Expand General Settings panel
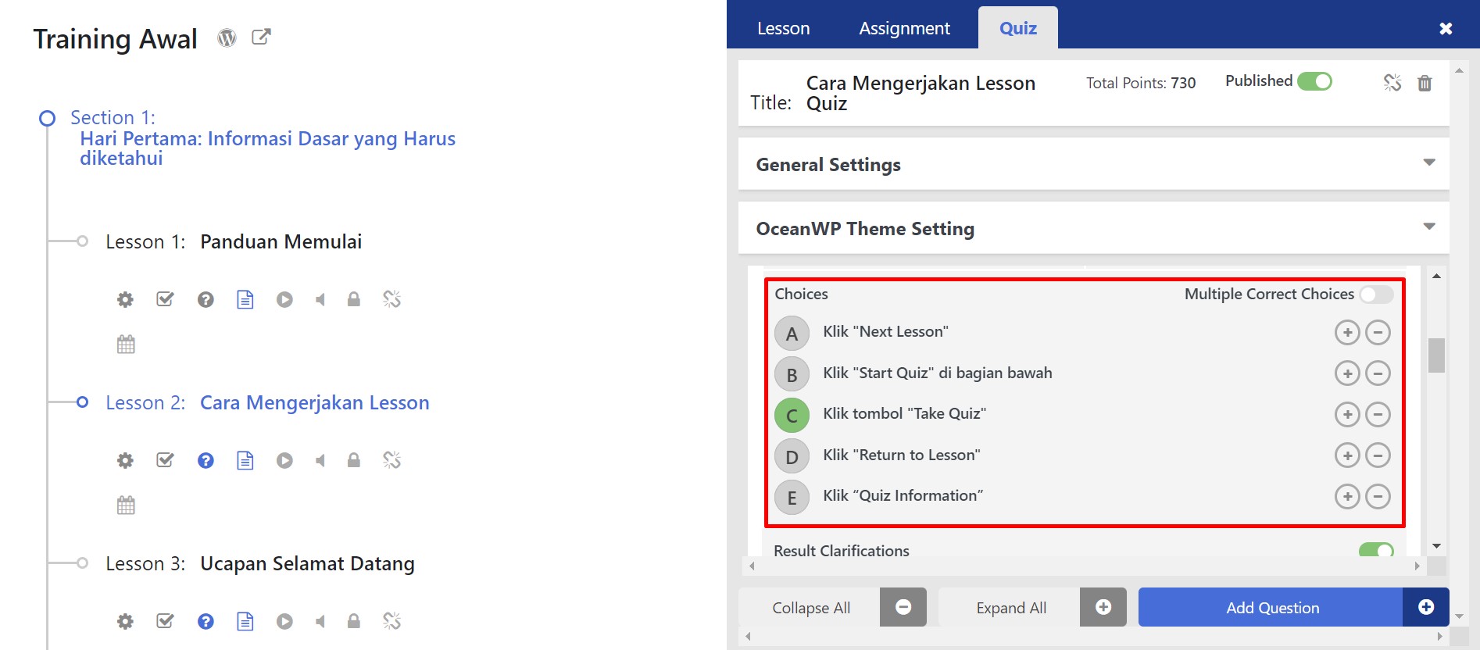The height and width of the screenshot is (650, 1480). pyautogui.click(x=1093, y=164)
